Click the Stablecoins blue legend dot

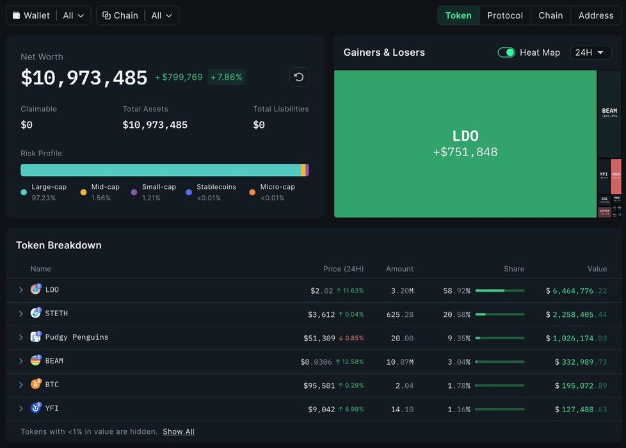click(x=189, y=192)
